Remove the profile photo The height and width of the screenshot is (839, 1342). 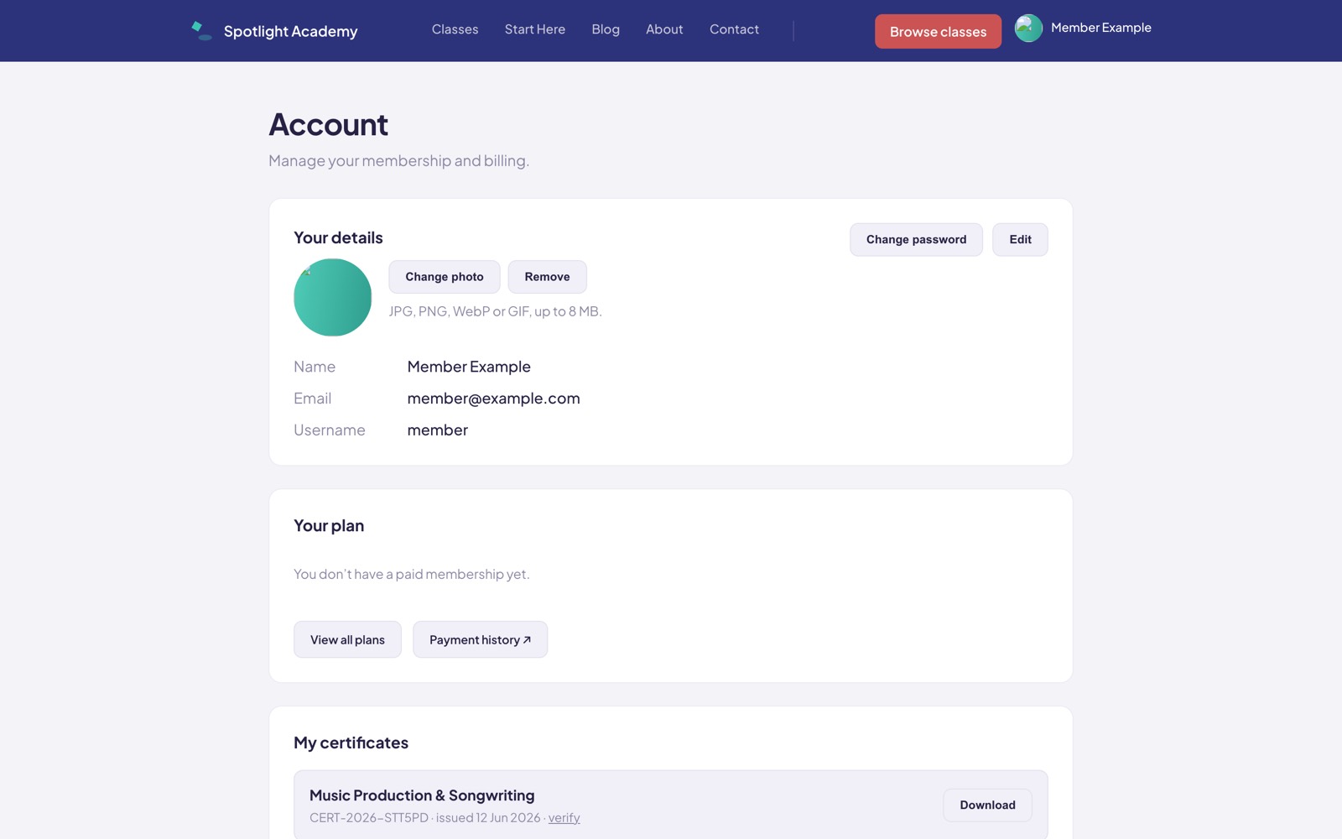pos(547,277)
